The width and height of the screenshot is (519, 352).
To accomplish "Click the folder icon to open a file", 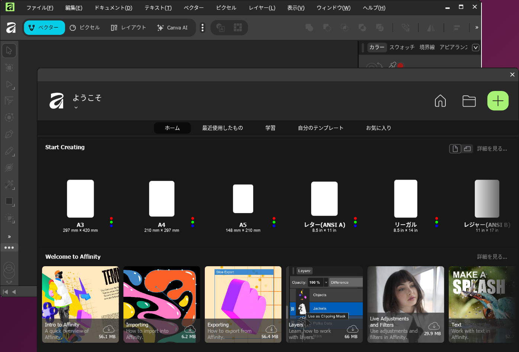I will 469,101.
